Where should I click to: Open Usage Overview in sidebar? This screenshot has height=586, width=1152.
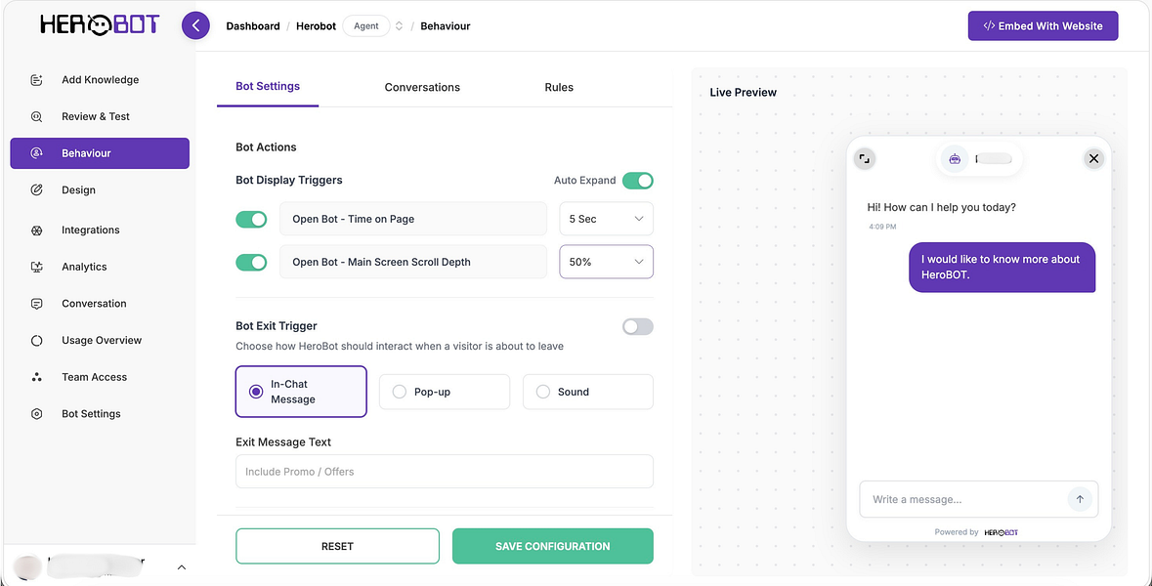click(100, 340)
